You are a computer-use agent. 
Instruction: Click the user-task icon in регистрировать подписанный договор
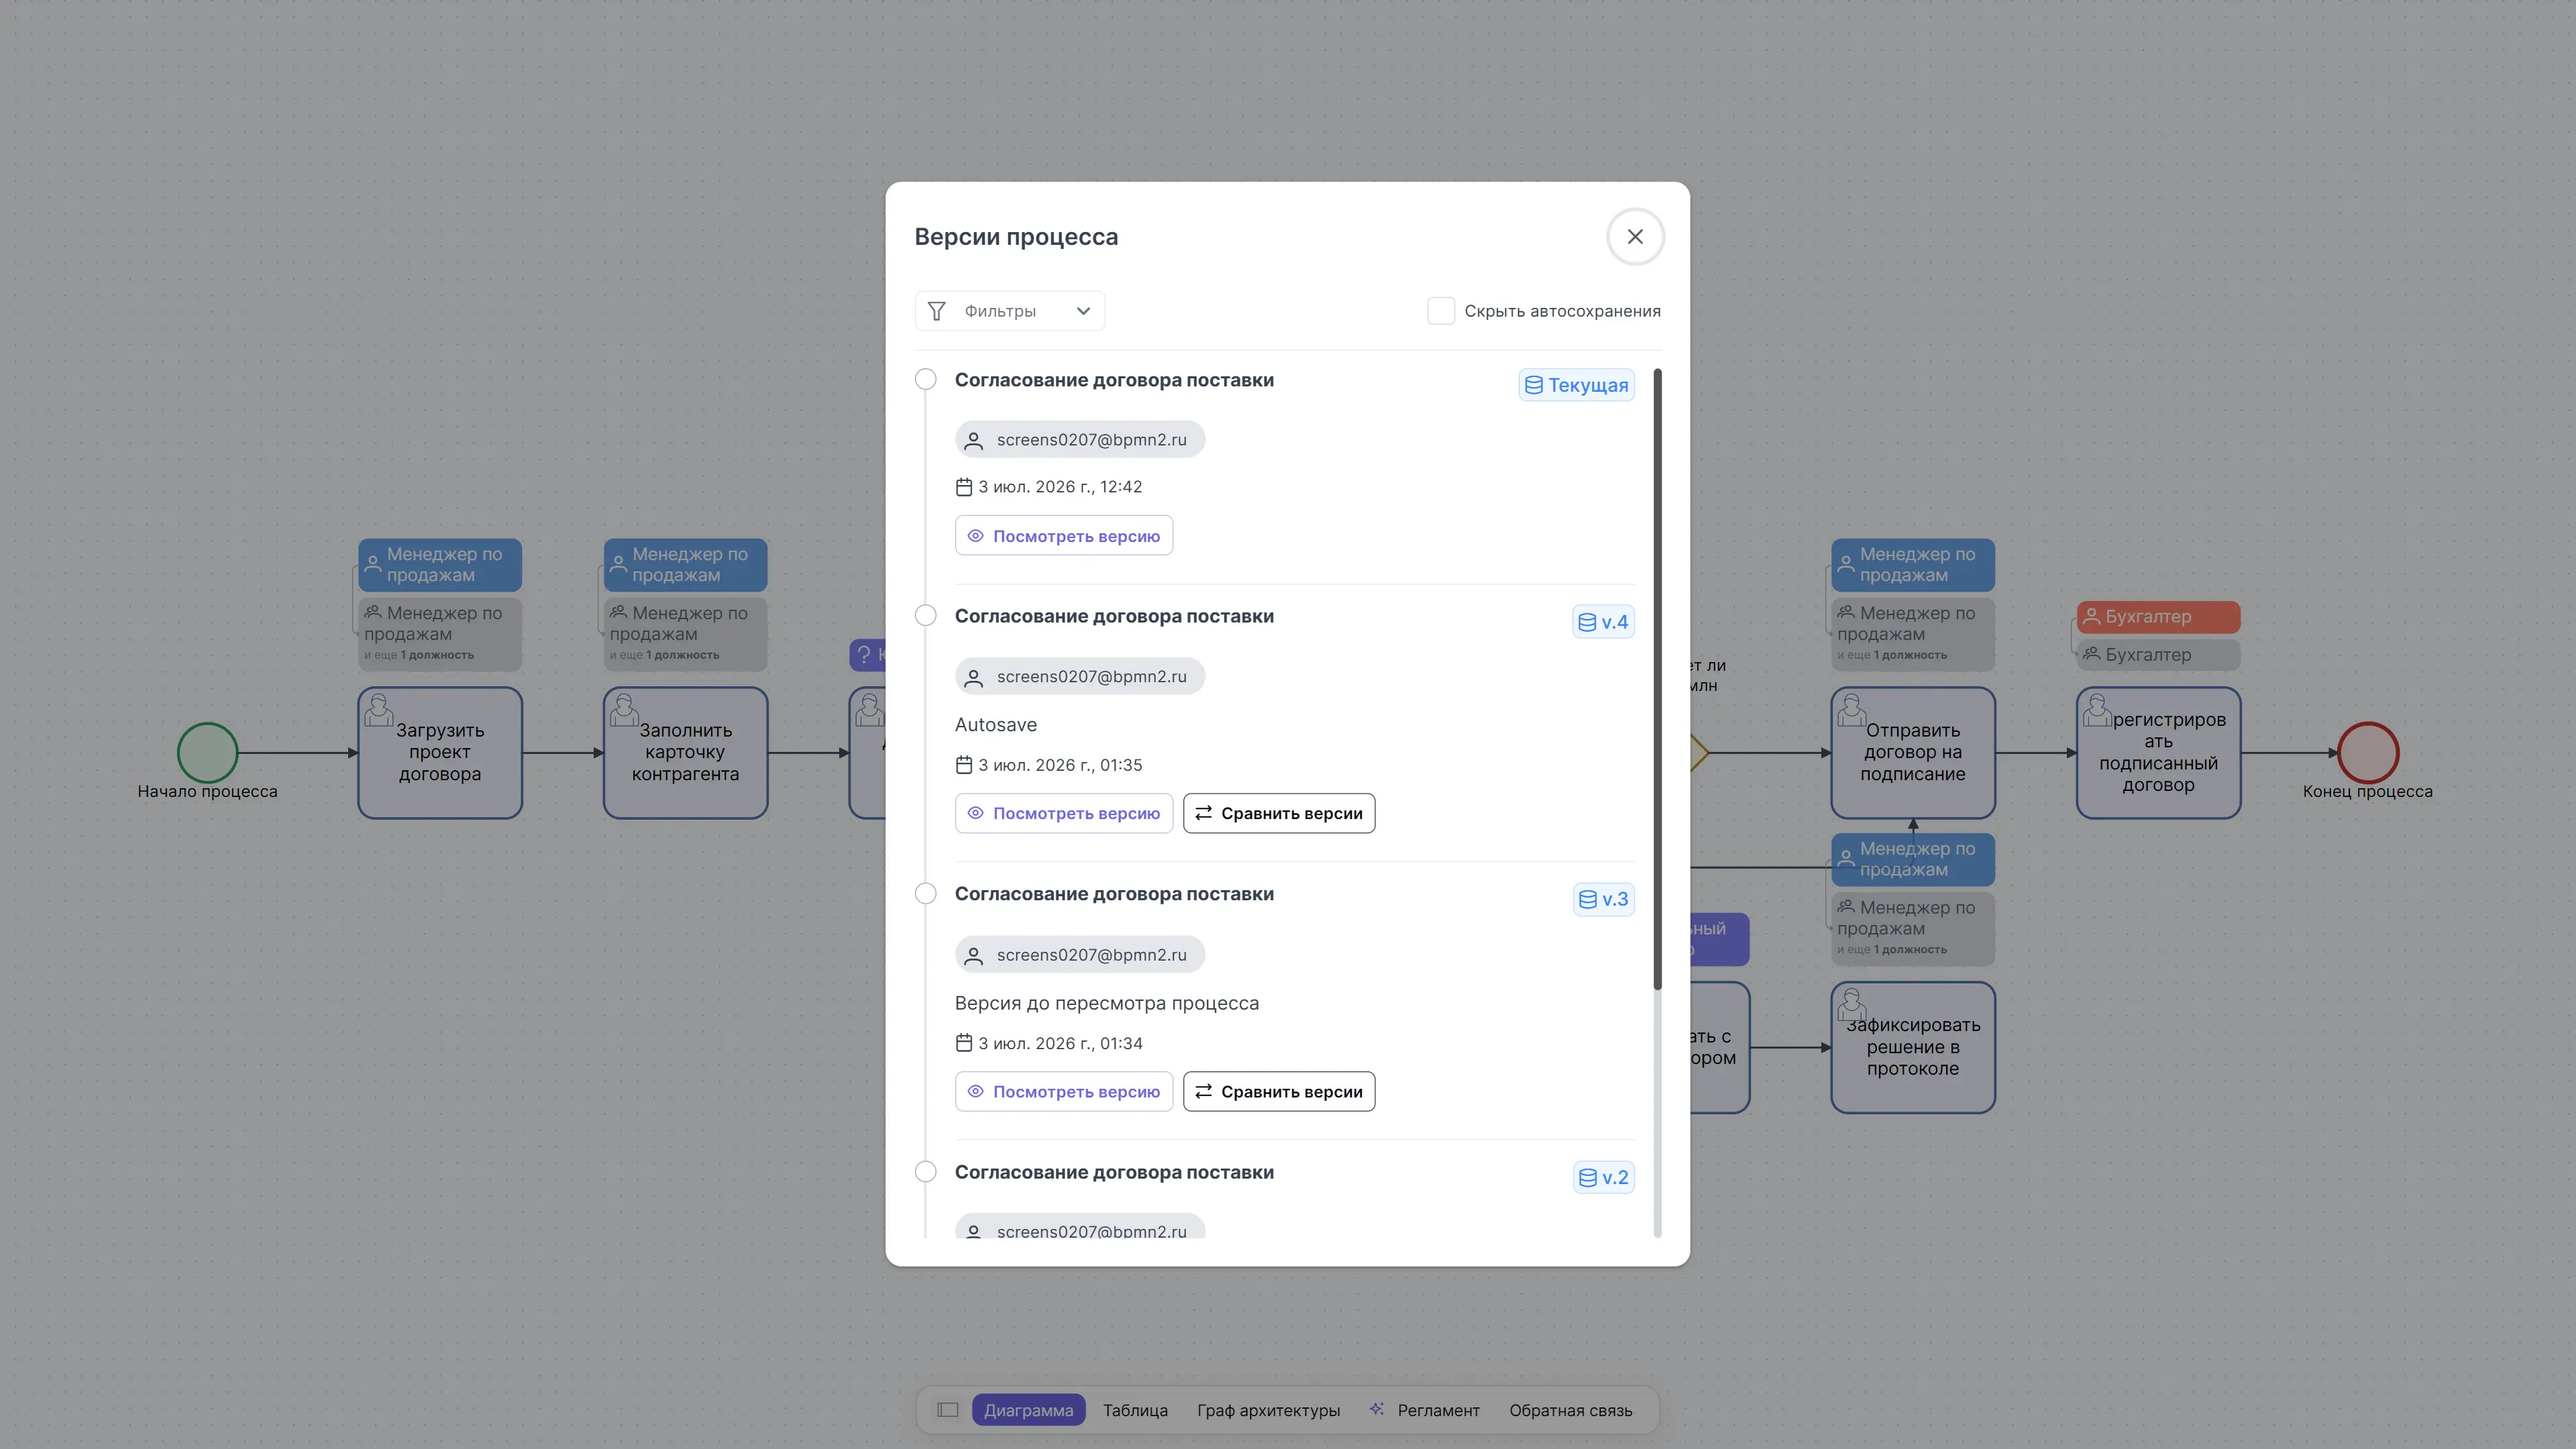pos(2097,709)
